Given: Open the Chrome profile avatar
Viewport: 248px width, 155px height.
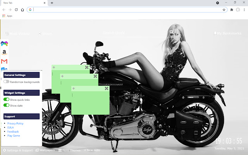Looking at the screenshot, I should coord(238,10).
